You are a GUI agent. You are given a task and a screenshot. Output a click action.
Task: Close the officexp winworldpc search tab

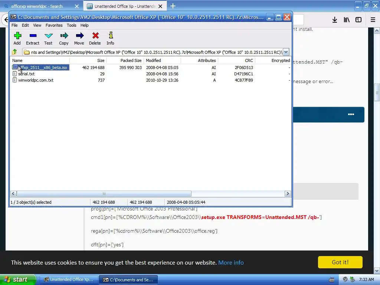pos(76,6)
